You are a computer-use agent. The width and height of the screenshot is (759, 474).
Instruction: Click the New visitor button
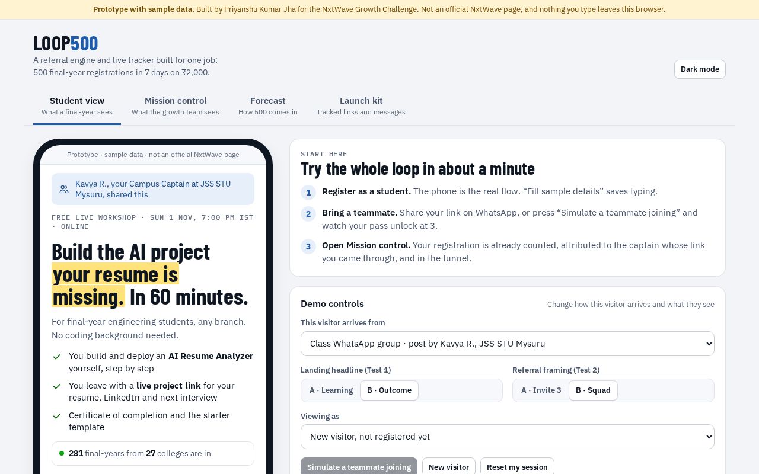tap(449, 467)
